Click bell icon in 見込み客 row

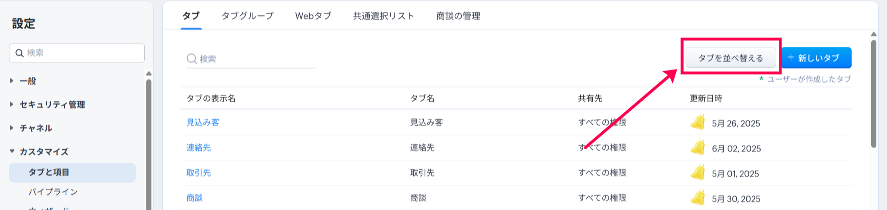(698, 123)
